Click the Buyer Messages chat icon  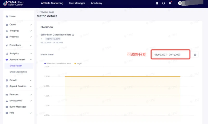pyautogui.click(x=7, y=107)
